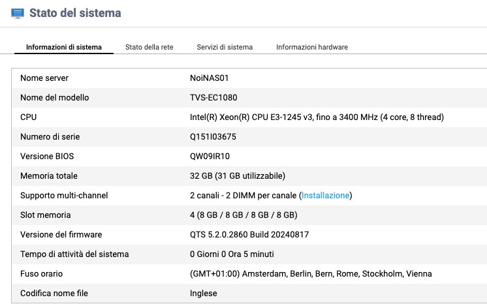Click the Supporto multi-channel row label
The width and height of the screenshot is (487, 304).
pyautogui.click(x=64, y=196)
